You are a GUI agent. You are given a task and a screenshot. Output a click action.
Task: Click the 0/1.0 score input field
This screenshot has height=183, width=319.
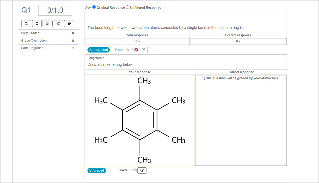tap(55, 10)
